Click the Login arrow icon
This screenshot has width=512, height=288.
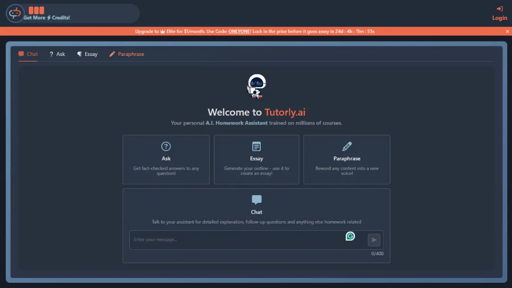[x=500, y=9]
